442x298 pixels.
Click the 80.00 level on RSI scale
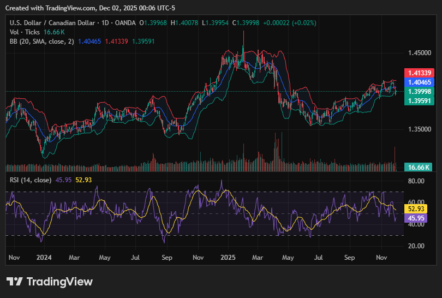(x=417, y=181)
